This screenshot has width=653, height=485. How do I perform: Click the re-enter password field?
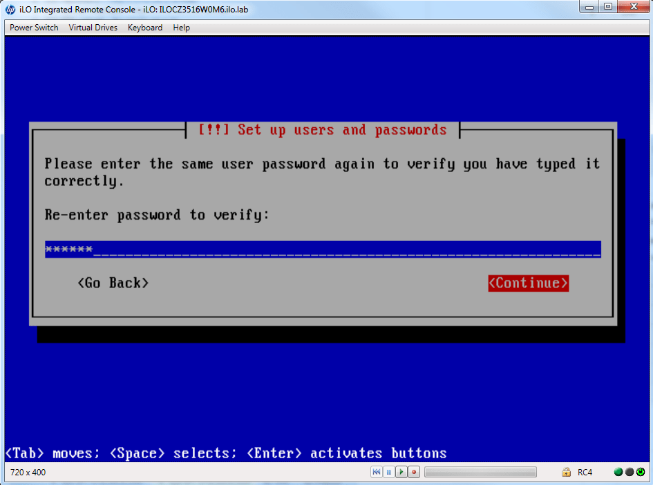[323, 249]
